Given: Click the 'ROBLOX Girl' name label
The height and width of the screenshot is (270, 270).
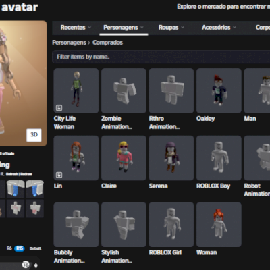Looking at the screenshot, I should tap(165, 252).
